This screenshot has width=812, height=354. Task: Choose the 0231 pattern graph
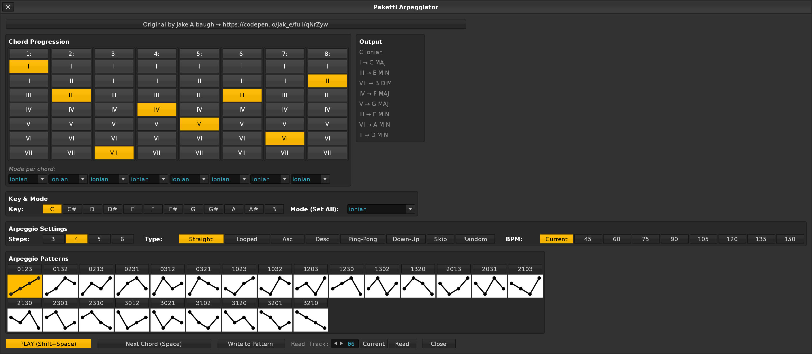(x=132, y=286)
